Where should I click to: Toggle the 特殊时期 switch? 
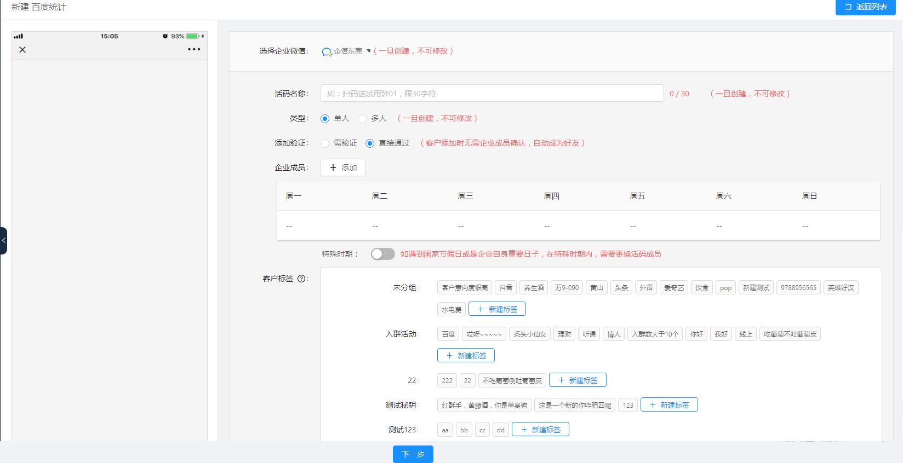click(x=382, y=254)
